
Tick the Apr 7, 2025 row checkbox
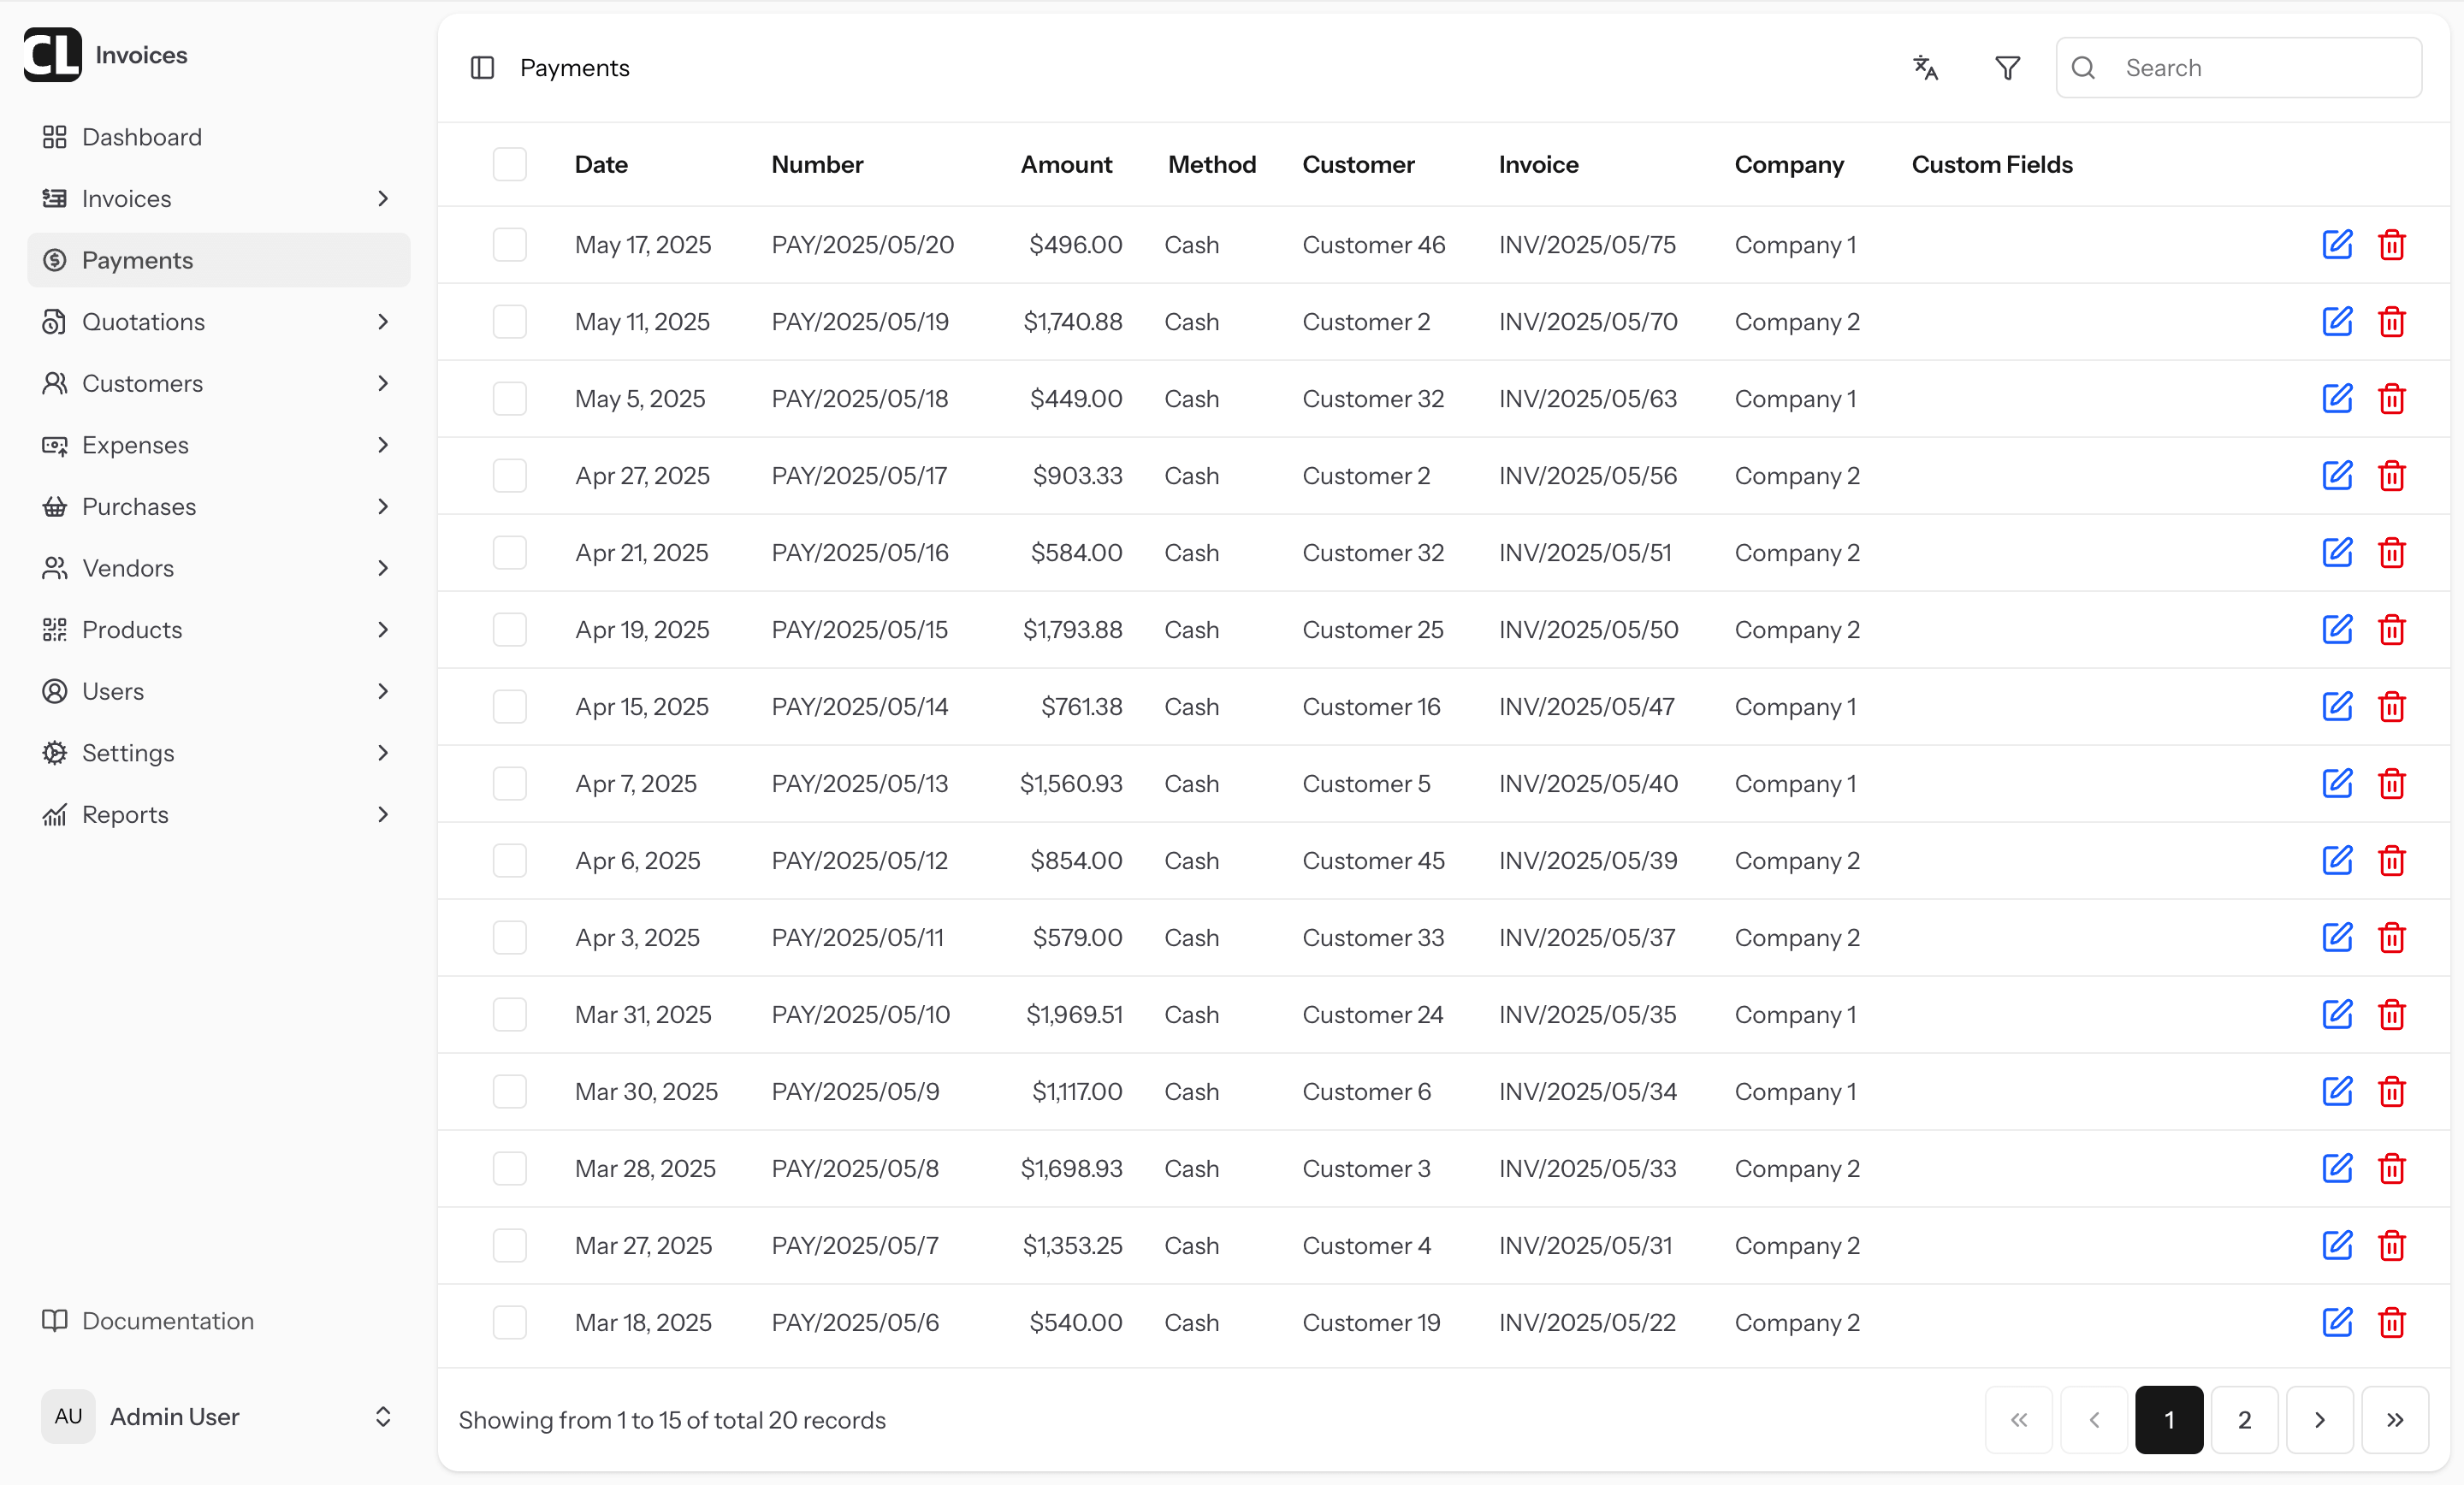pos(509,783)
